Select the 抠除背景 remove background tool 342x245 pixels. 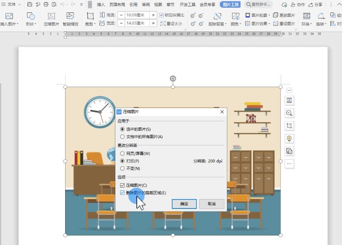pyautogui.click(x=217, y=19)
